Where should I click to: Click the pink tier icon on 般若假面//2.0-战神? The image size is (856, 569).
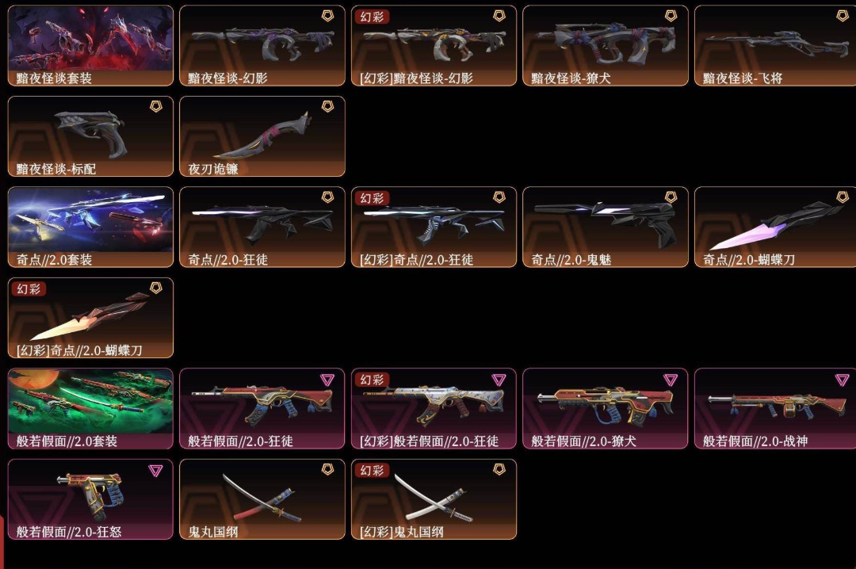[843, 380]
